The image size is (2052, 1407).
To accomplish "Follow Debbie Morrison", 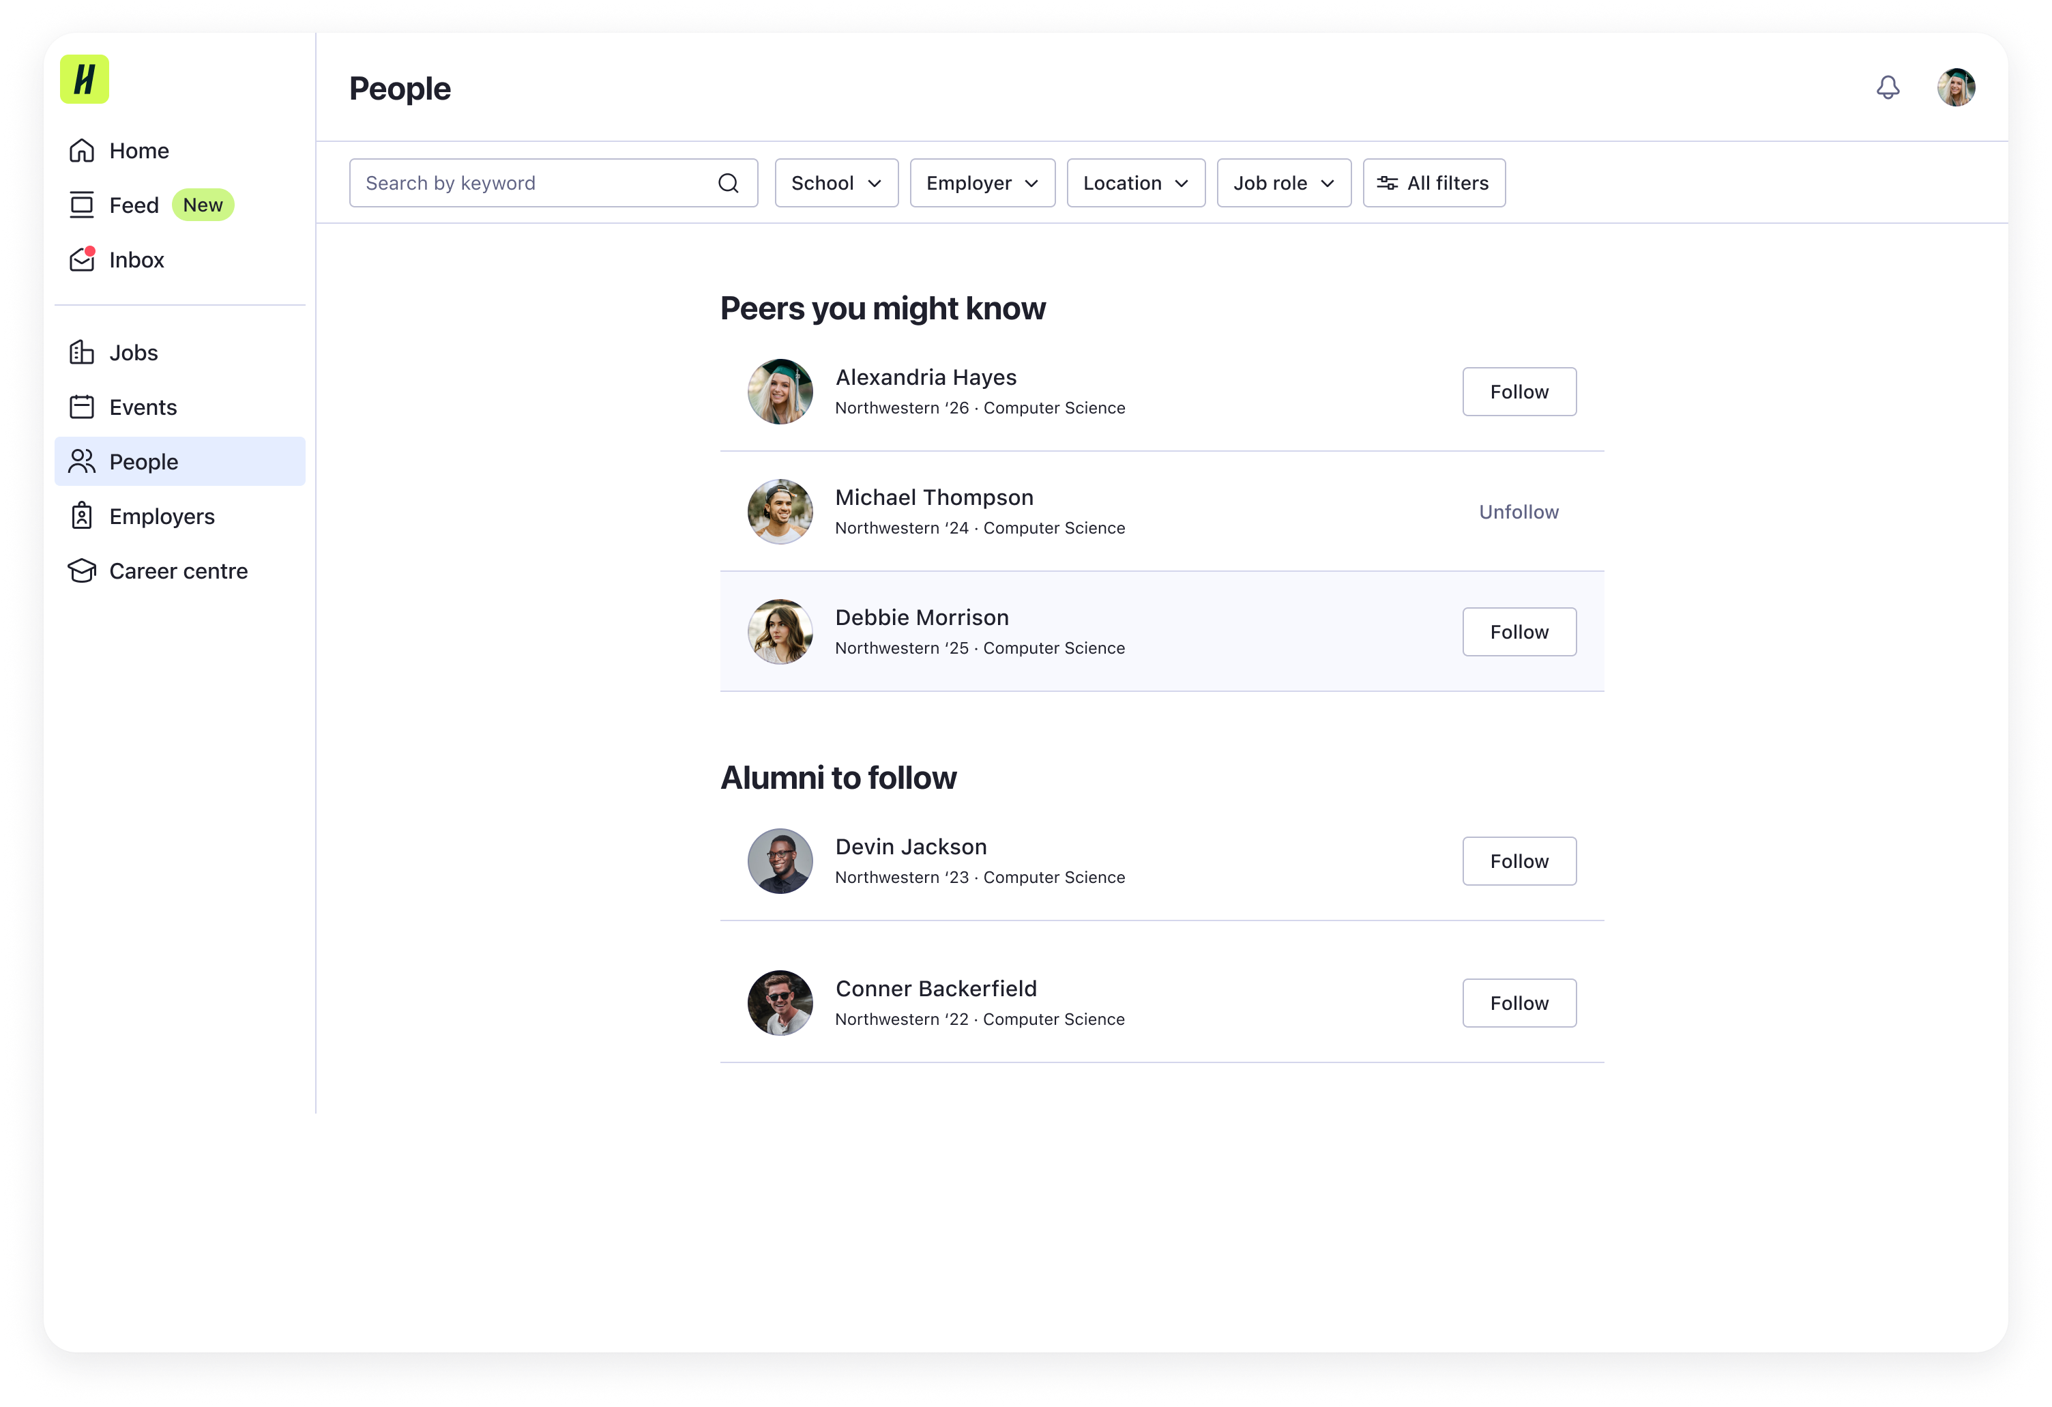I will coord(1520,632).
